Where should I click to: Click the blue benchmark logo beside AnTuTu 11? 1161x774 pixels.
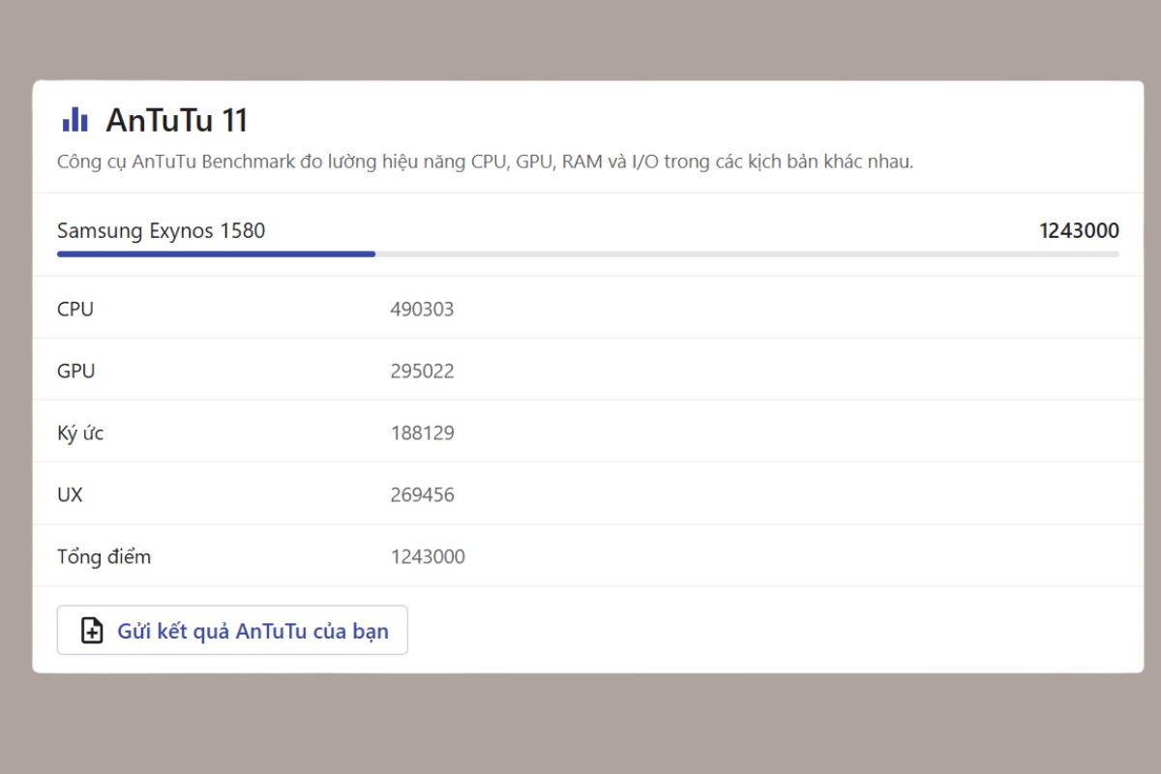(x=75, y=119)
